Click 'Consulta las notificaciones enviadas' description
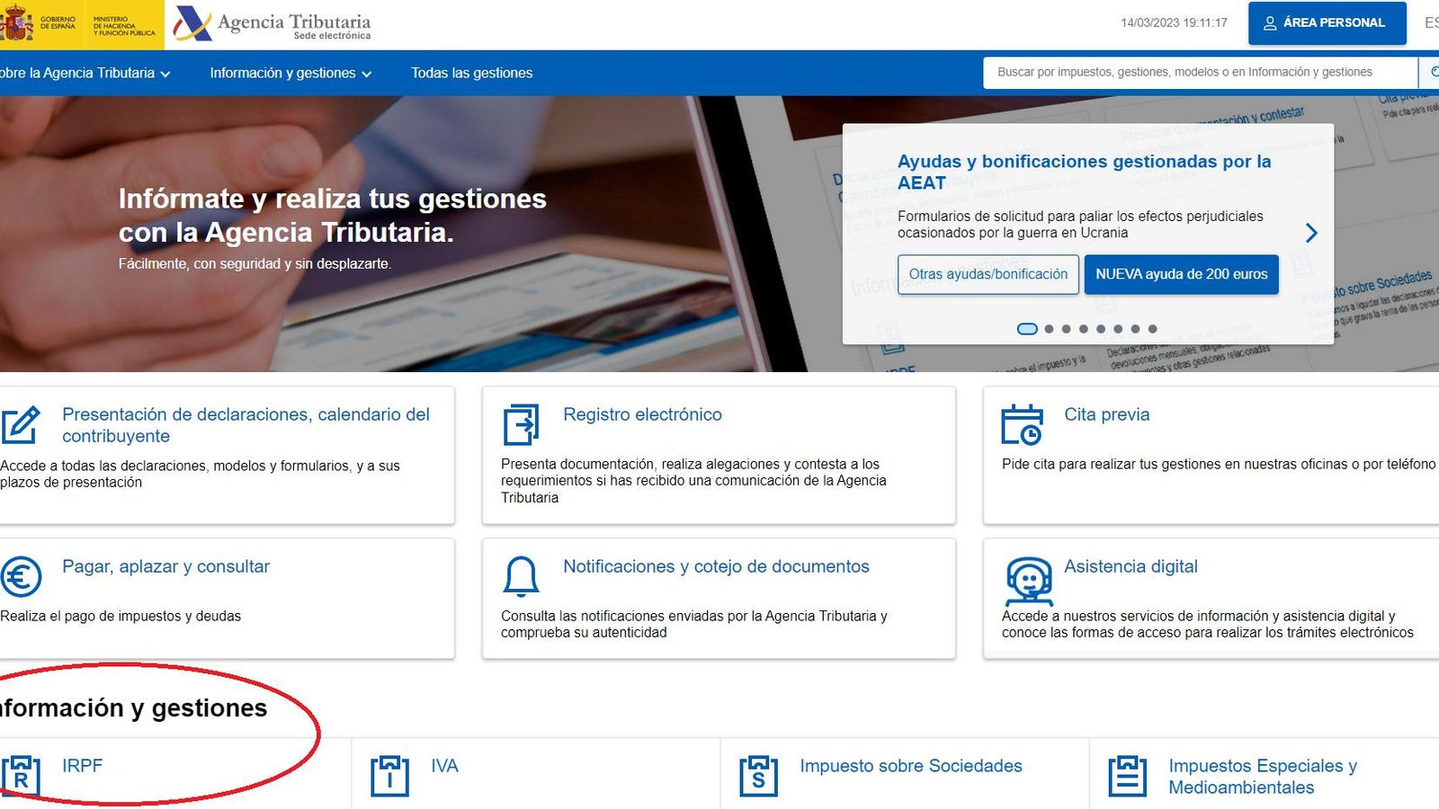 click(x=693, y=624)
